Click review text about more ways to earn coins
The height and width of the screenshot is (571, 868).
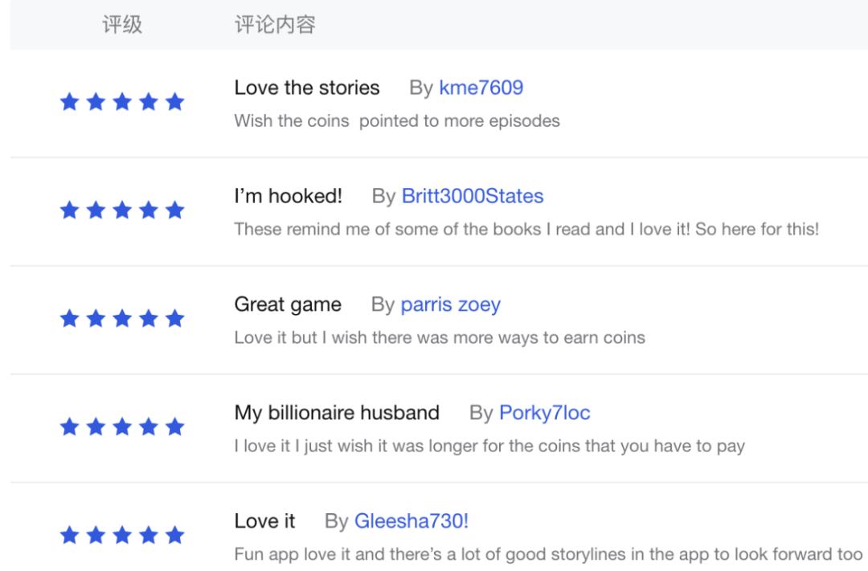(440, 338)
